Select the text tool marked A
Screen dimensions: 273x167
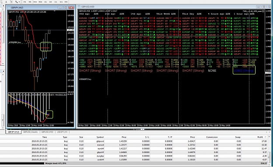point(6,2)
